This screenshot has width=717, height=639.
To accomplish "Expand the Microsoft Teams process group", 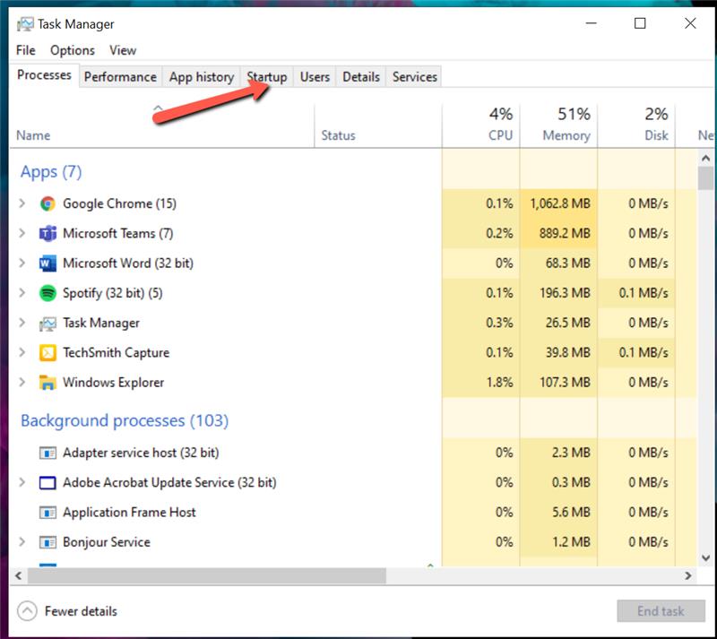I will tap(22, 233).
